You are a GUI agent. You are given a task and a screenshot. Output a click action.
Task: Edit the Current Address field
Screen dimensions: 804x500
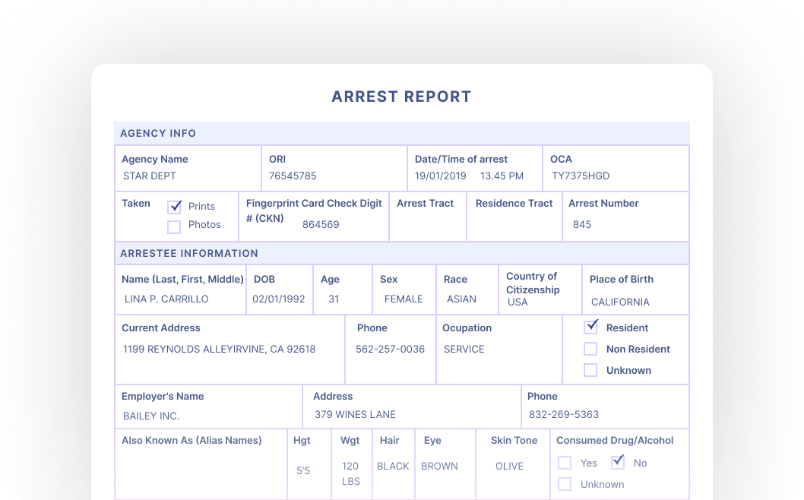[x=219, y=350]
